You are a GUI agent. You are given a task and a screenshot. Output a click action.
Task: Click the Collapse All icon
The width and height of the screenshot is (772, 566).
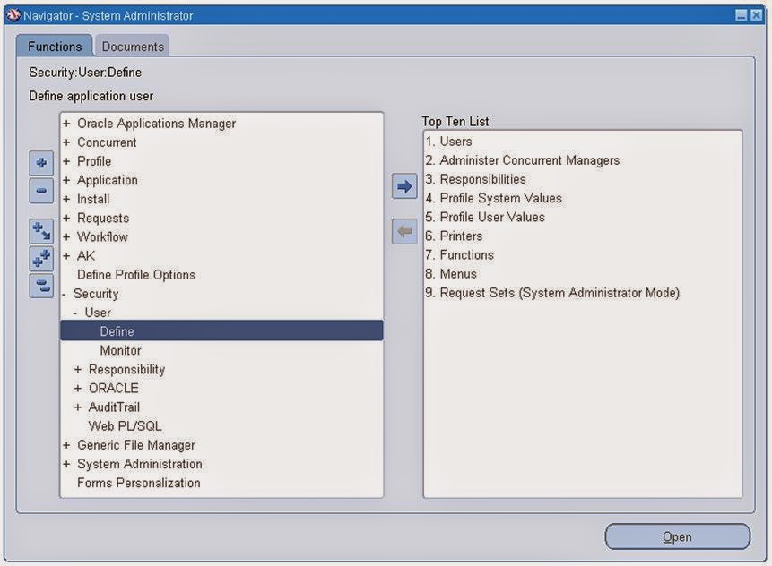coord(40,287)
